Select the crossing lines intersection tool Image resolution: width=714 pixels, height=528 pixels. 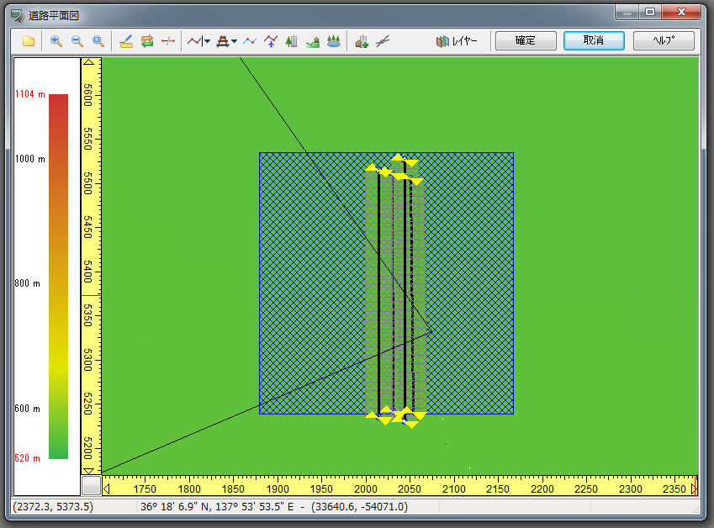(383, 41)
